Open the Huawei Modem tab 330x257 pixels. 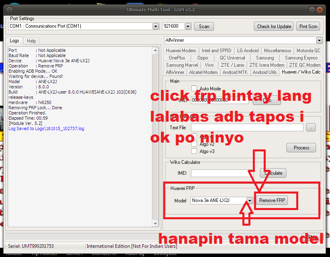pyautogui.click(x=181, y=51)
